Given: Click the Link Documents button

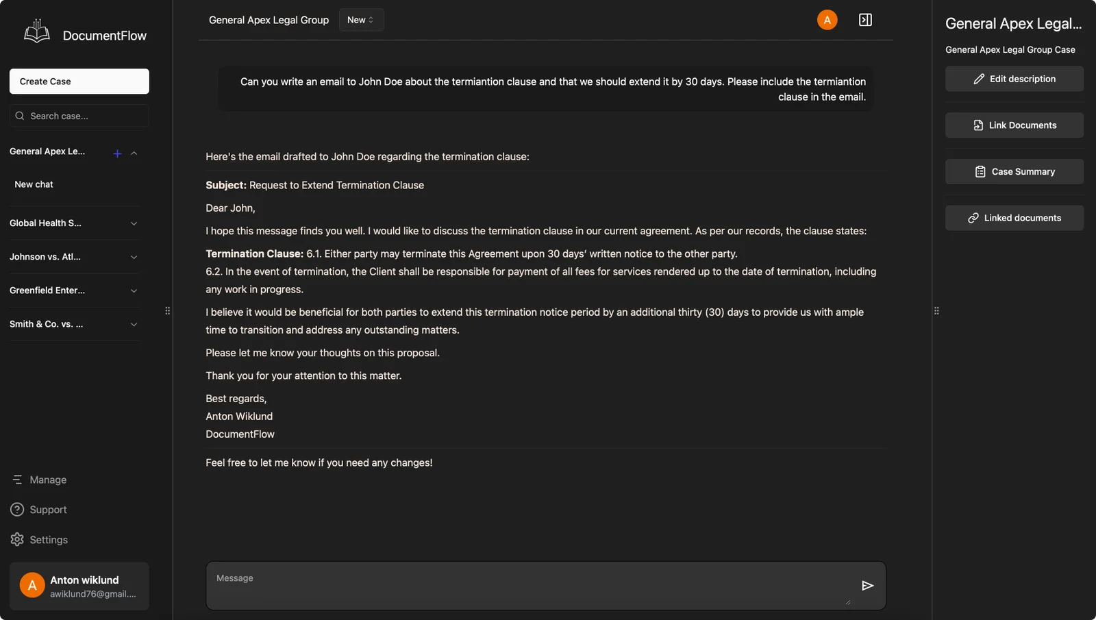Looking at the screenshot, I should [x=1014, y=125].
